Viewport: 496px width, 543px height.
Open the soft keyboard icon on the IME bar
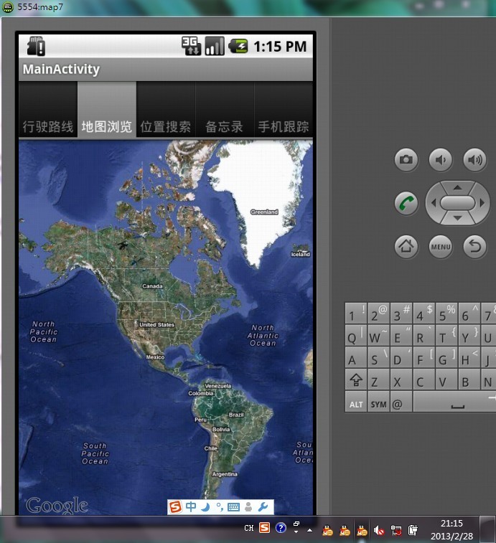point(233,507)
